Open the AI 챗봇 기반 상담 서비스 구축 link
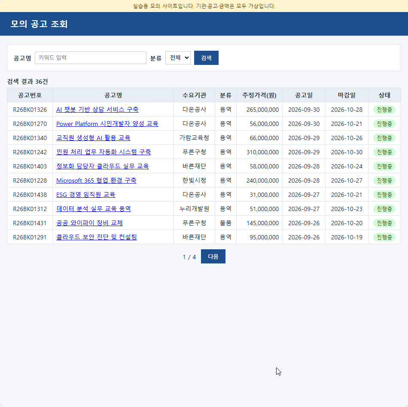Viewport: 408px width, 407px height. [97, 110]
